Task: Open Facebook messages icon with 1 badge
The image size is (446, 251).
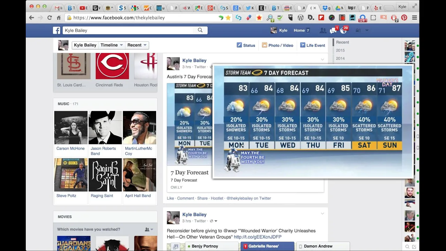Action: tap(333, 30)
